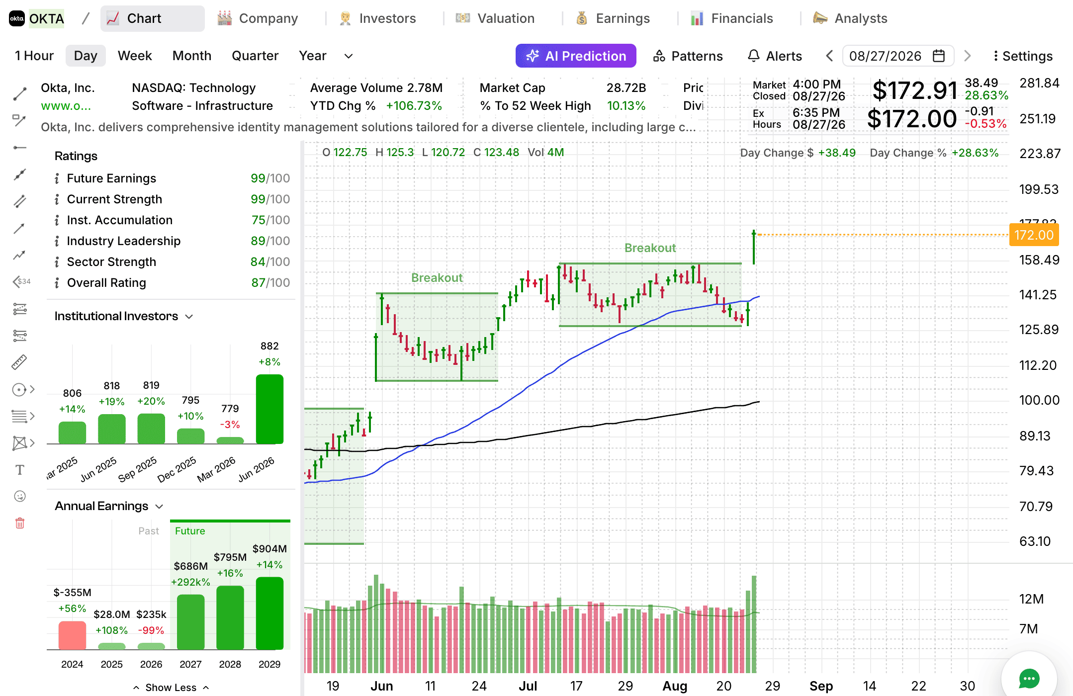The width and height of the screenshot is (1073, 696).
Task: Select the Day timeframe
Action: pos(86,56)
